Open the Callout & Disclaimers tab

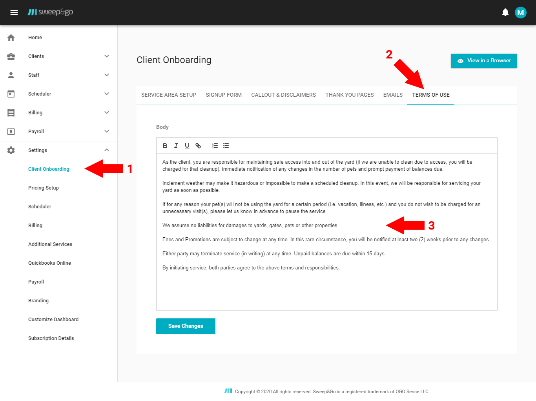[283, 95]
